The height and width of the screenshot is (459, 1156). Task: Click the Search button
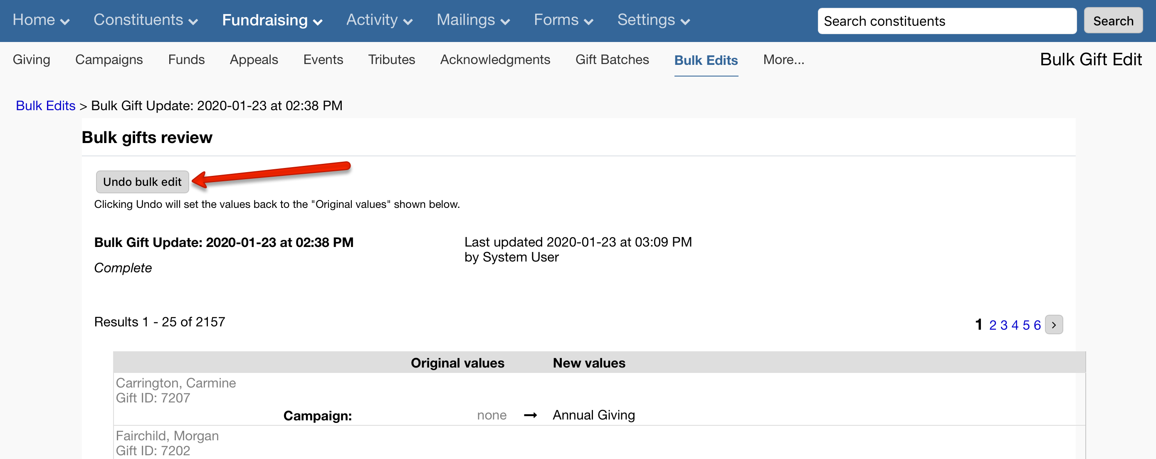point(1113,21)
